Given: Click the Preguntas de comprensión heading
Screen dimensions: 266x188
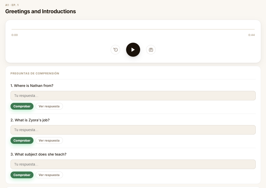Looking at the screenshot, I should point(35,73).
